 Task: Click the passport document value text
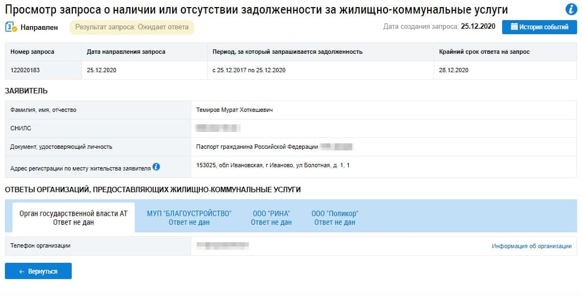[x=257, y=147]
